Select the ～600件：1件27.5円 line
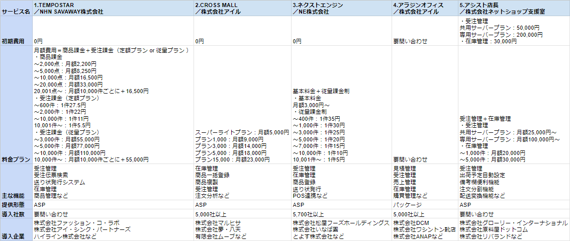Screen dimensions: 570x241 pos(60,105)
